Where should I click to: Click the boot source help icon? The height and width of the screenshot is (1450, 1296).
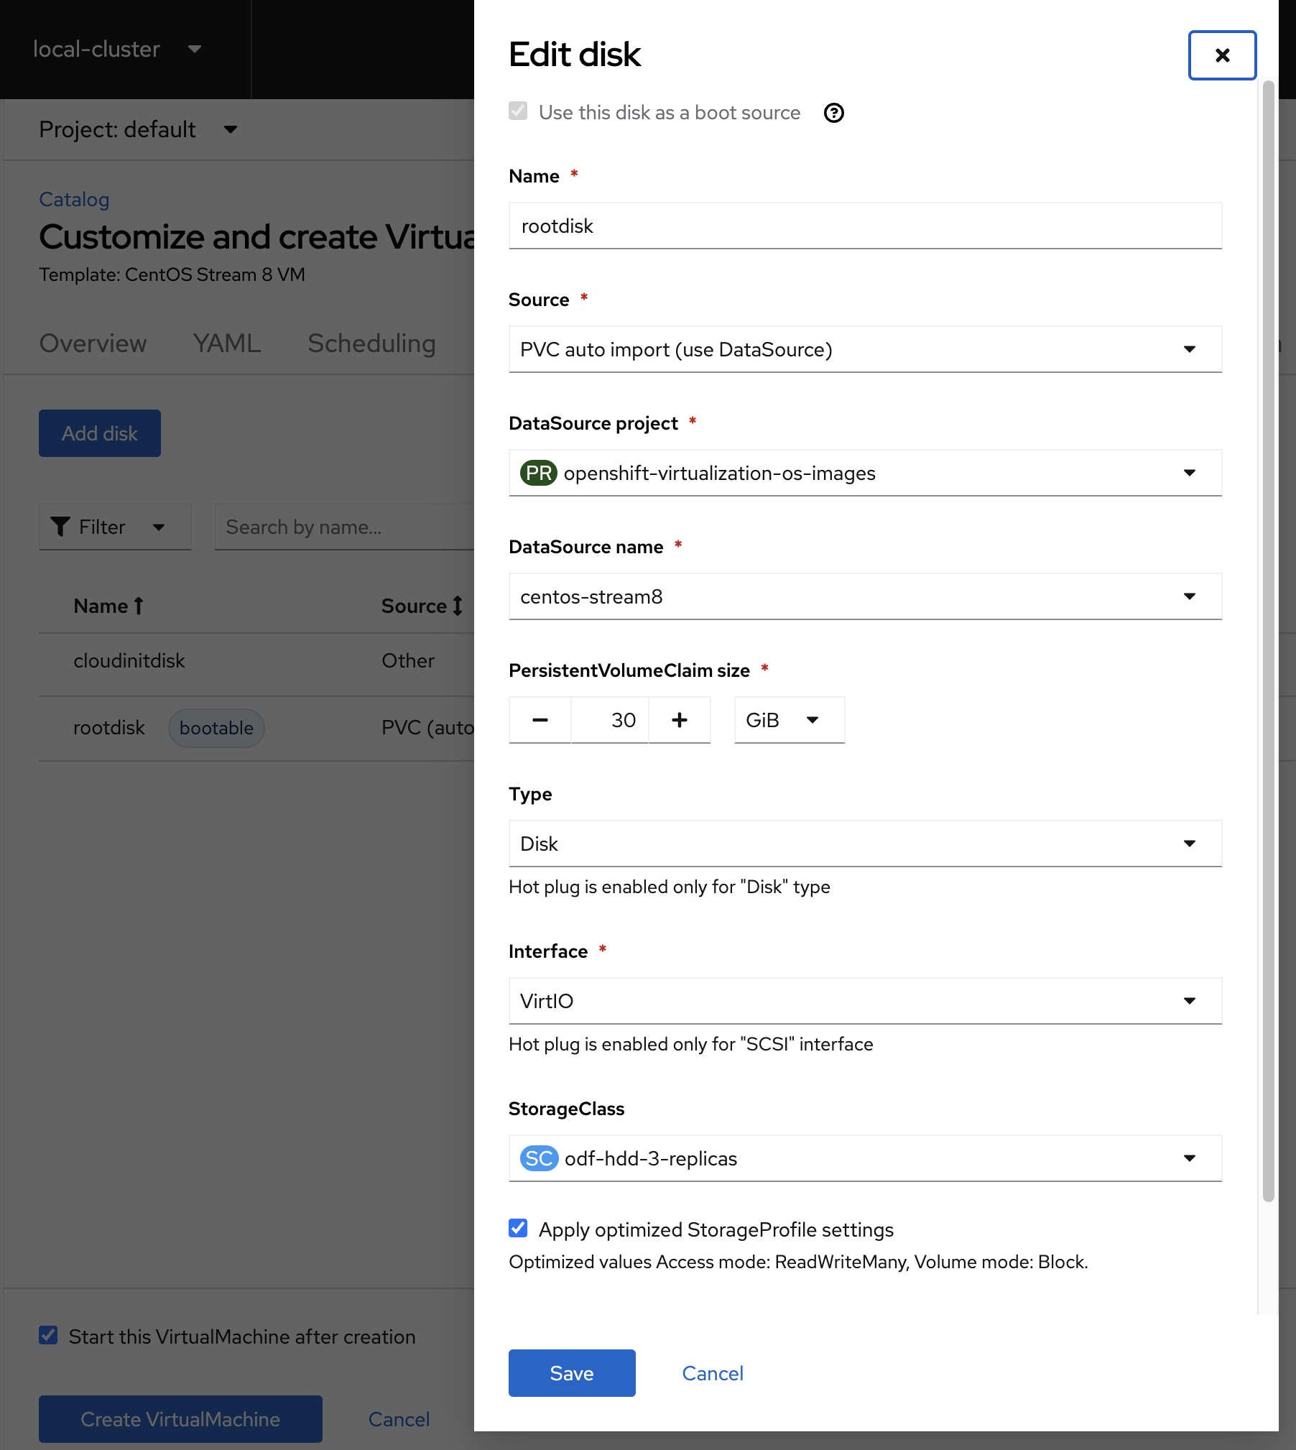tap(833, 113)
